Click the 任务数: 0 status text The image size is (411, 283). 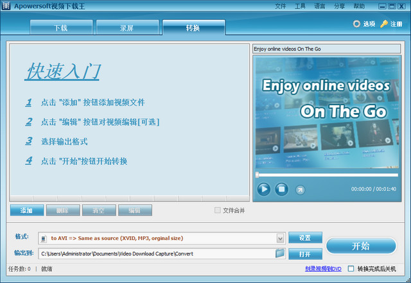click(19, 269)
